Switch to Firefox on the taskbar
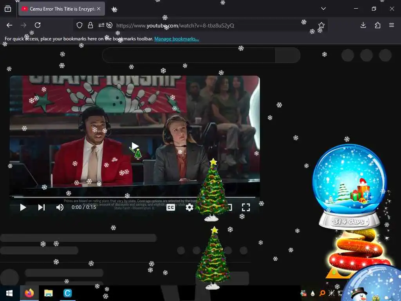Image resolution: width=401 pixels, height=301 pixels. coord(29,293)
